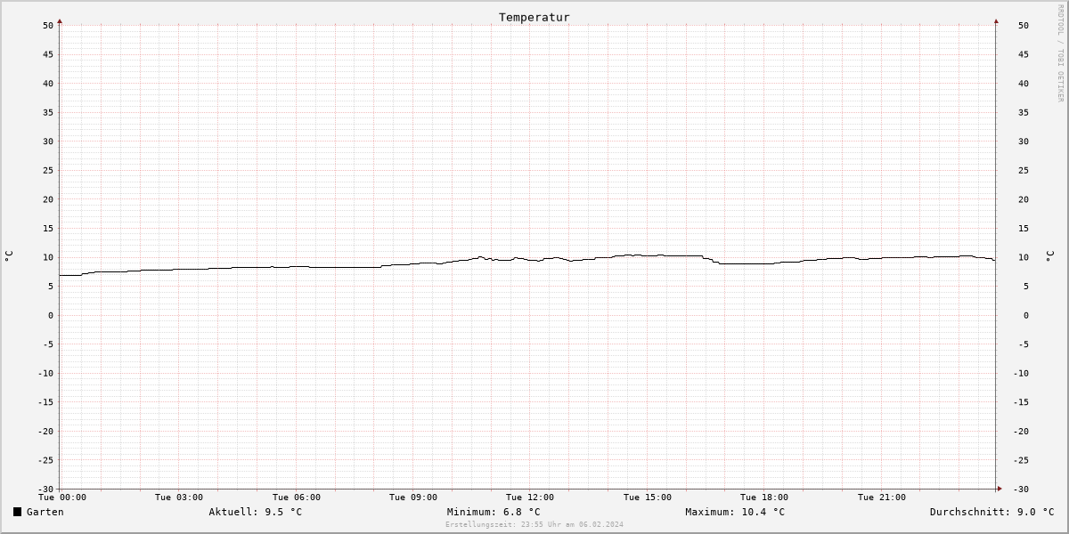Click the '-15' label on the right axis
Viewport: 1069px width, 534px height.
[x=1021, y=401]
